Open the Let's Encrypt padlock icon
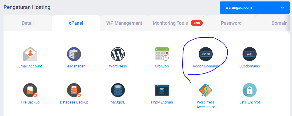 click(x=250, y=90)
